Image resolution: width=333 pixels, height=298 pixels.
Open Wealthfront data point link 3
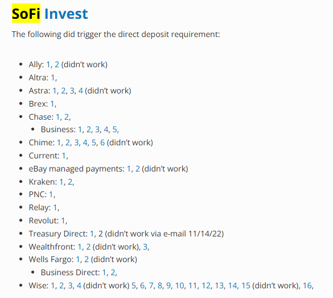pos(145,247)
